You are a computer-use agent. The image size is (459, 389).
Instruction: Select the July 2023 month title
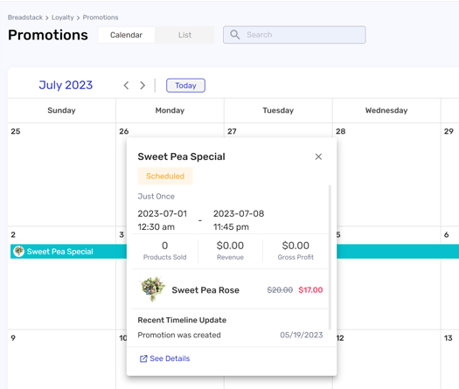pyautogui.click(x=66, y=85)
